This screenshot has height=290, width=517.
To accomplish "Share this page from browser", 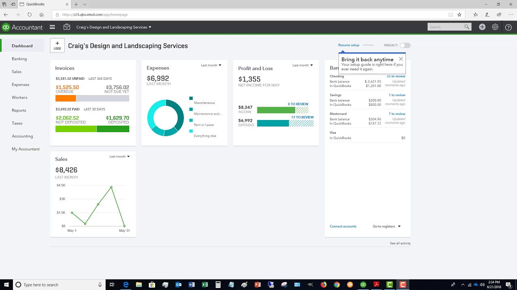I will [x=499, y=14].
